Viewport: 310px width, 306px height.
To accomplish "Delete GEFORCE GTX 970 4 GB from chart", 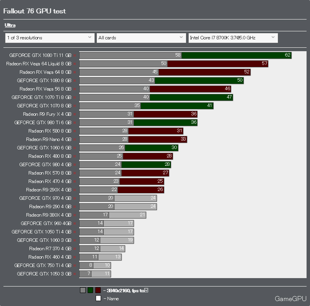I will pyautogui.click(x=75, y=198).
